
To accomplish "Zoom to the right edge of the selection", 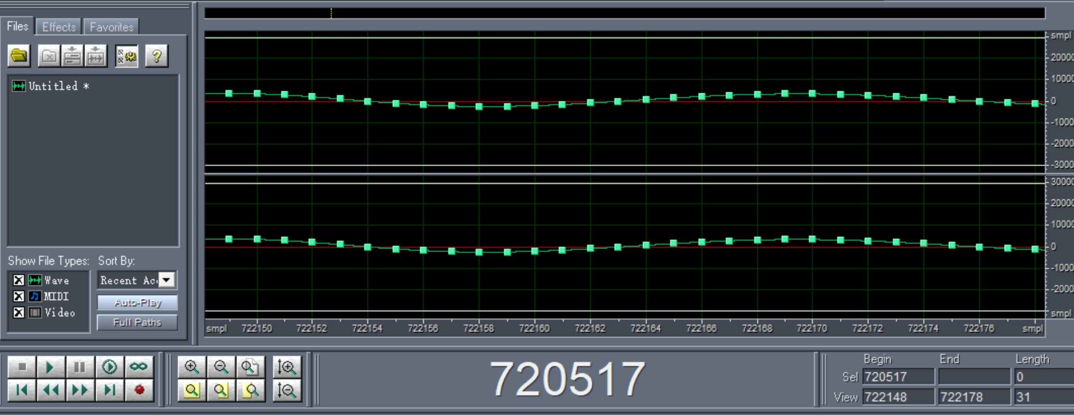I will [x=250, y=390].
